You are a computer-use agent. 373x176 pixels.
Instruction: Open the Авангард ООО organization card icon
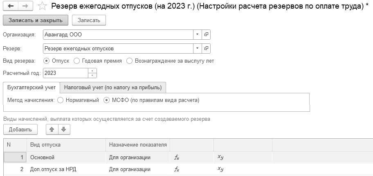click(x=206, y=34)
